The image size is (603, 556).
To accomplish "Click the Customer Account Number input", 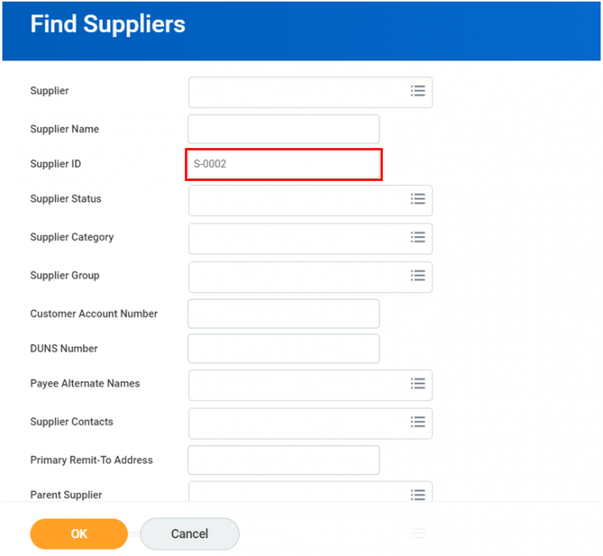I will [x=283, y=314].
